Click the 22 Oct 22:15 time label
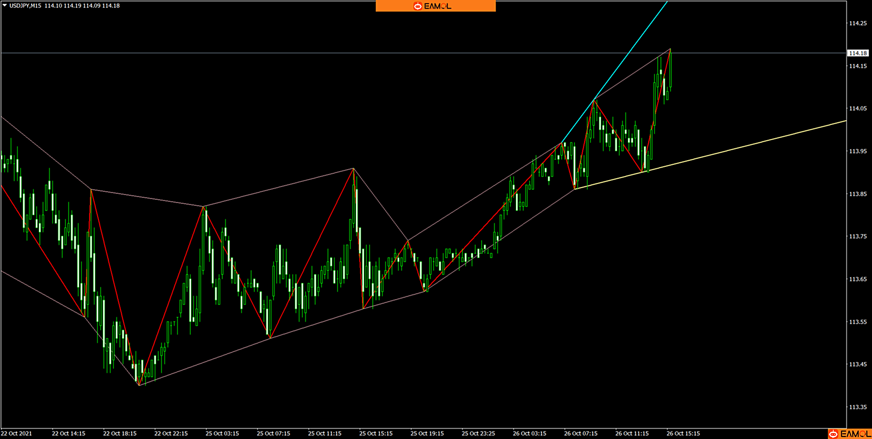Image resolution: width=872 pixels, height=439 pixels. pyautogui.click(x=171, y=433)
